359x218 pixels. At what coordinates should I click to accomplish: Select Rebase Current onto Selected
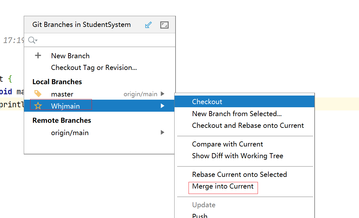pyautogui.click(x=239, y=174)
